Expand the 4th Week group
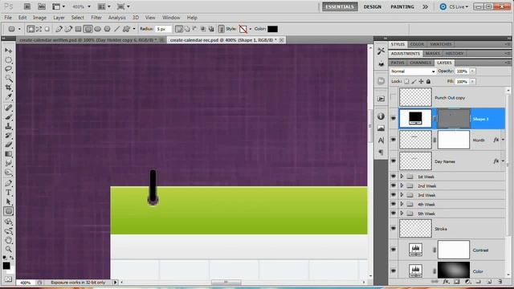The height and width of the screenshot is (289, 514). (x=402, y=204)
